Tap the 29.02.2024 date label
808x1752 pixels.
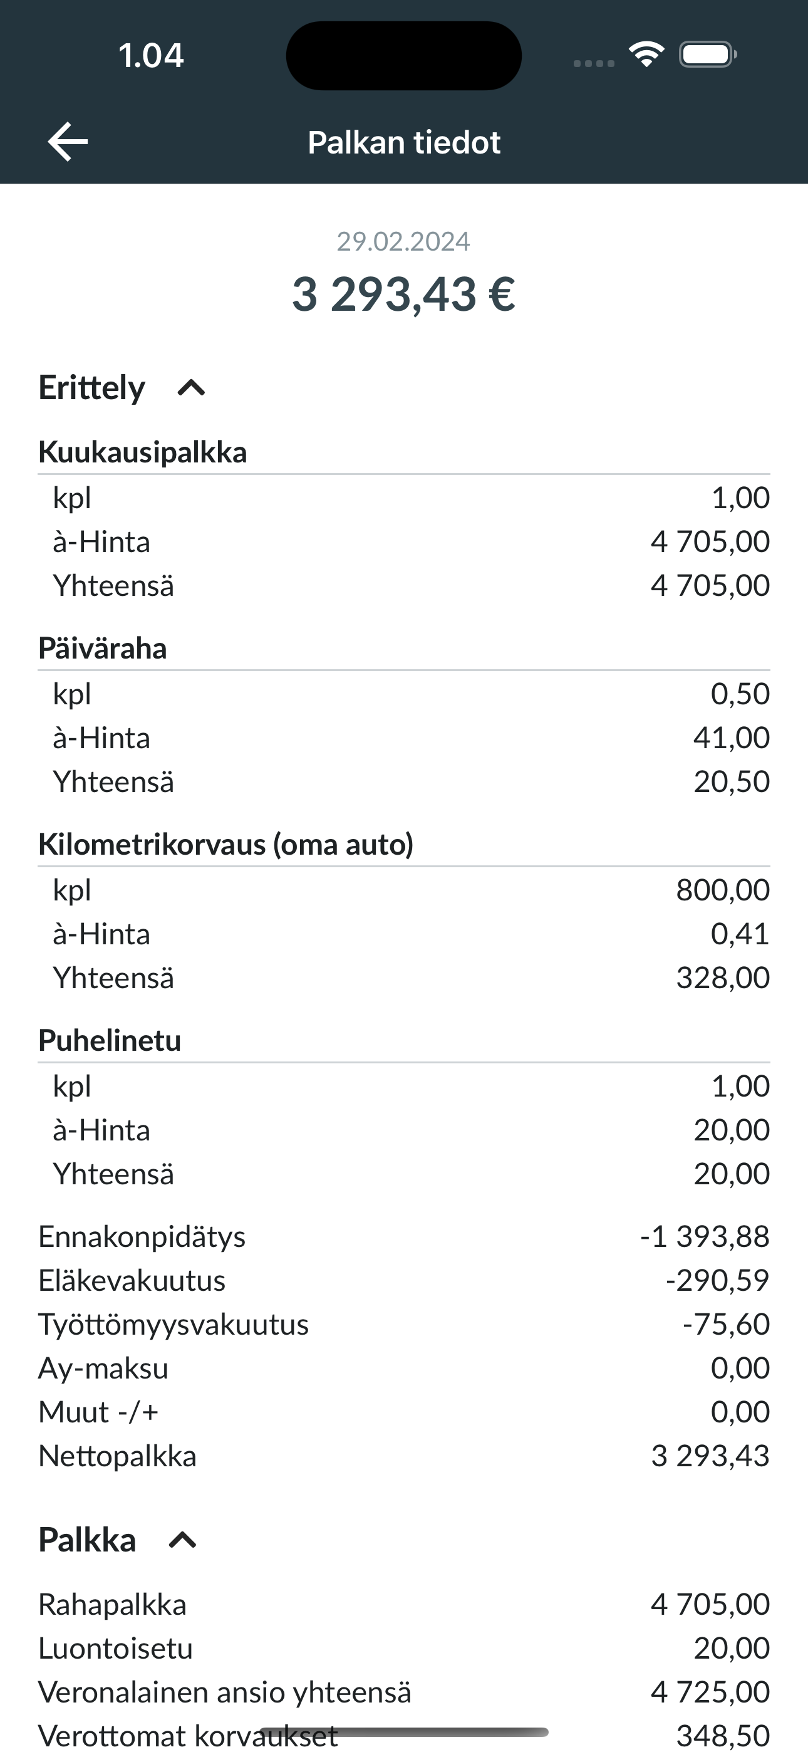[403, 241]
